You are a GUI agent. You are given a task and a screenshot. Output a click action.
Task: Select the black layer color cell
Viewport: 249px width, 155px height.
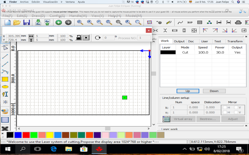coord(168,52)
